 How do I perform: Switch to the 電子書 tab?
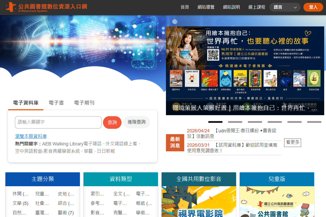tap(56, 103)
